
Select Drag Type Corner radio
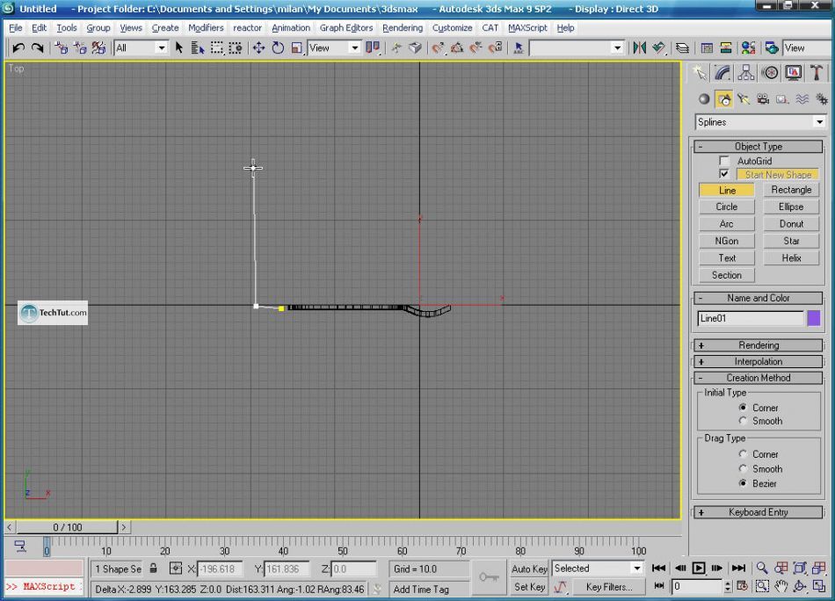pyautogui.click(x=743, y=454)
